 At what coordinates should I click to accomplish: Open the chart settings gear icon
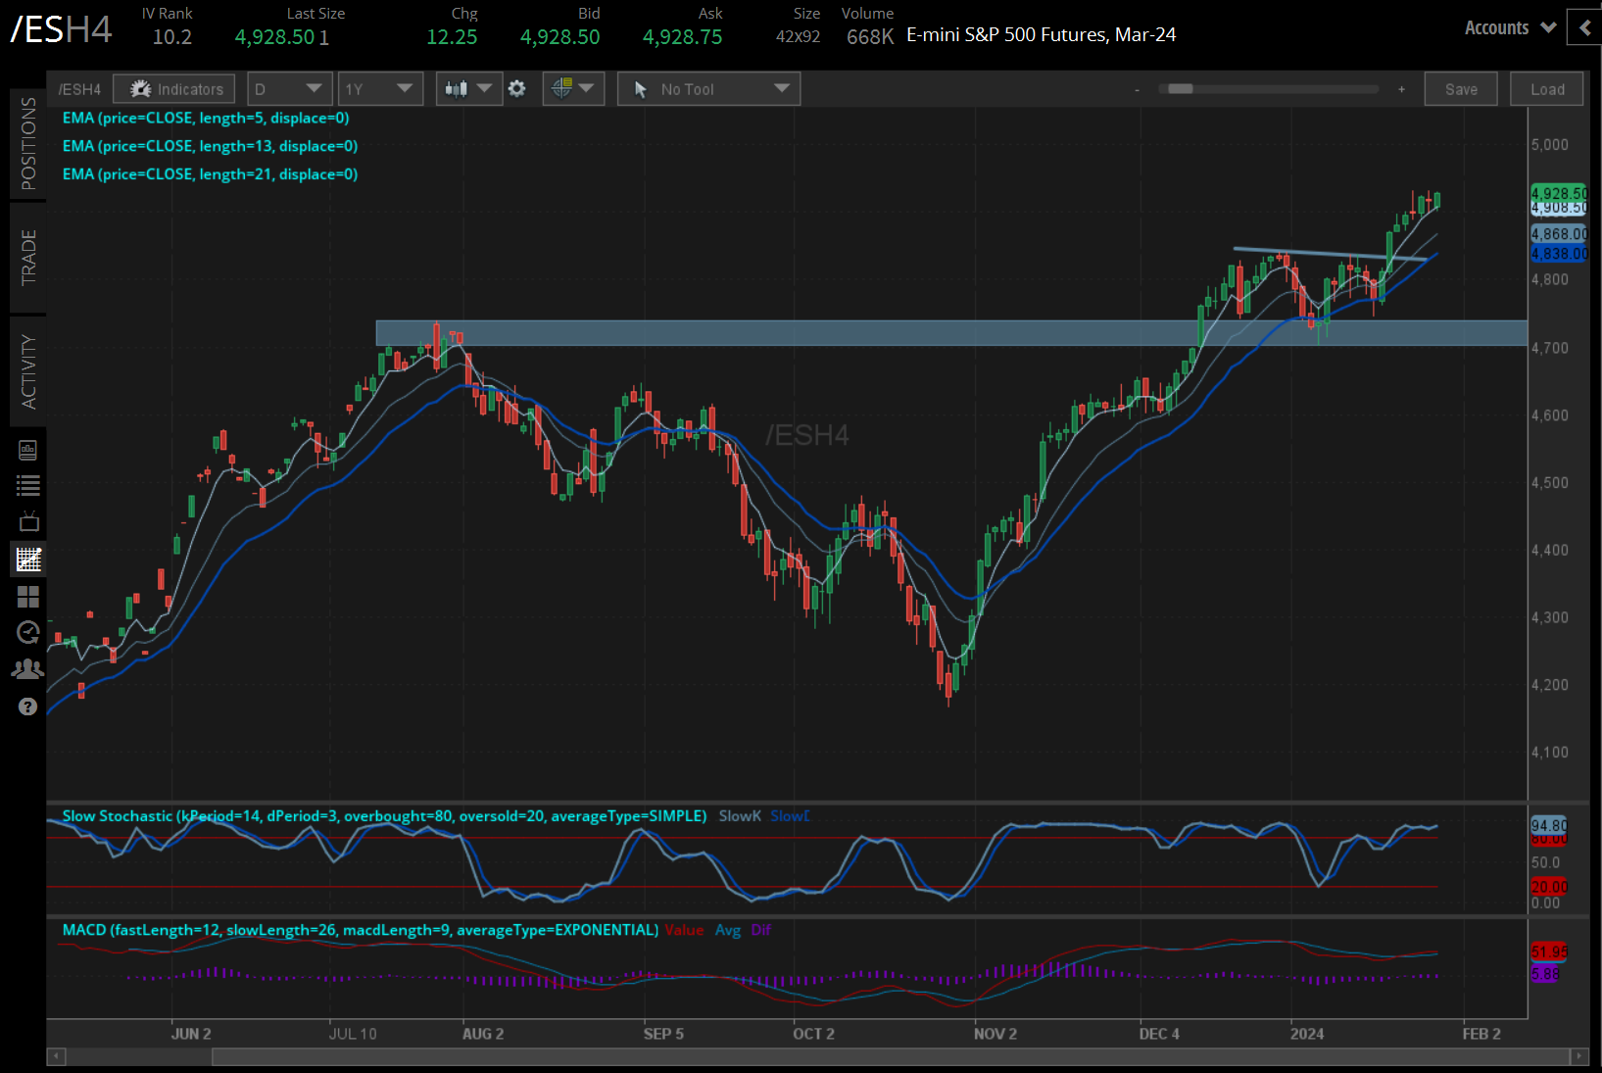click(x=516, y=88)
